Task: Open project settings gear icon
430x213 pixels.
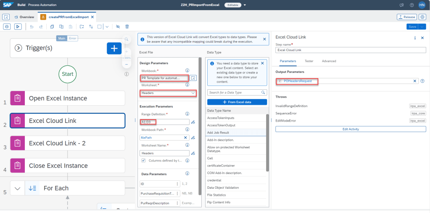Action: click(422, 17)
